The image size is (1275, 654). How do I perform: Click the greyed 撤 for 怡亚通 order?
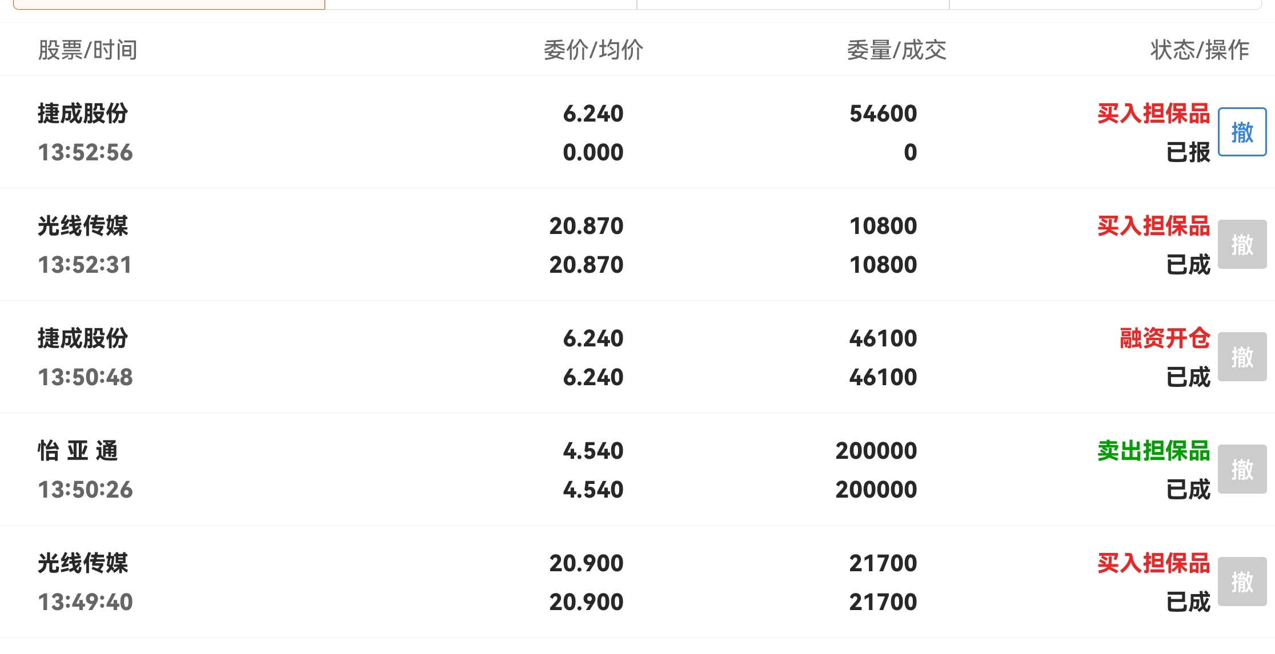pos(1242,469)
